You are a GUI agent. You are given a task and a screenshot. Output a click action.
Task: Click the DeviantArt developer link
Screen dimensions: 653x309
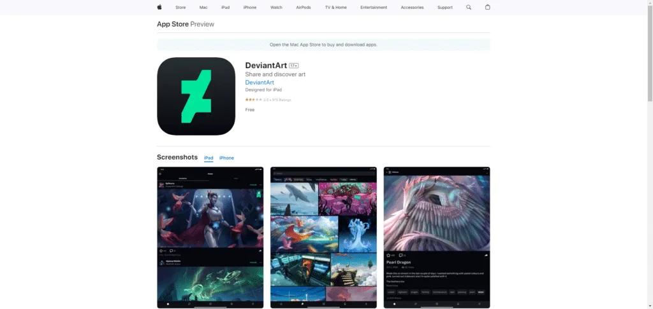pyautogui.click(x=260, y=82)
